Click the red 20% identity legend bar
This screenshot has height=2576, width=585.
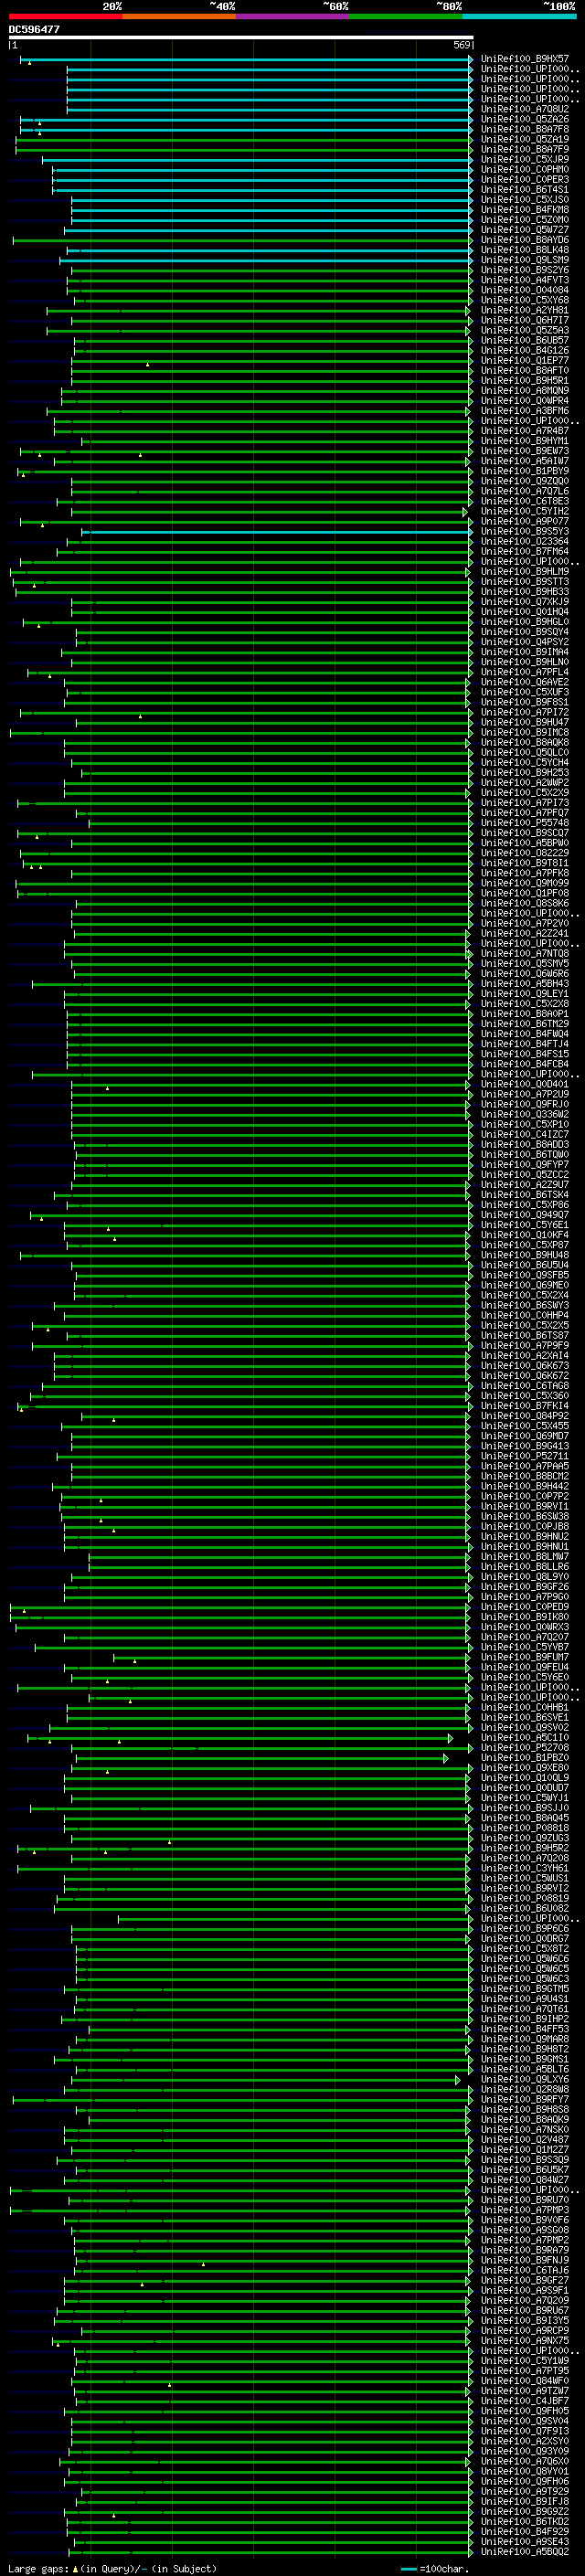(x=65, y=16)
